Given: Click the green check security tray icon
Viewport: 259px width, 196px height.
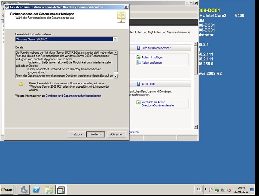Looking at the screenshot, I should coord(217,190).
